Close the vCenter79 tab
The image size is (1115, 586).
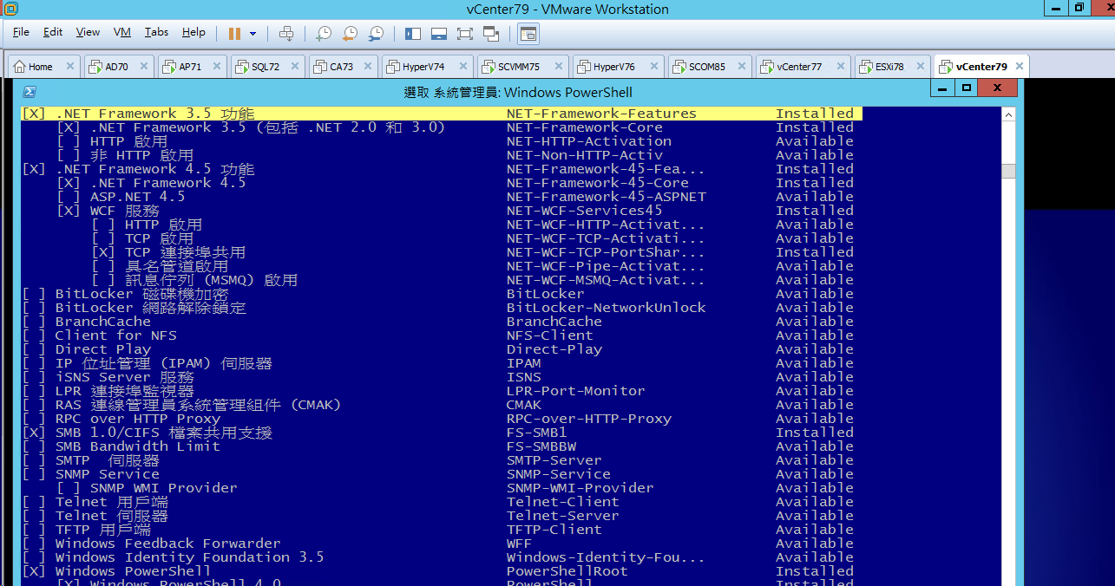point(1020,67)
